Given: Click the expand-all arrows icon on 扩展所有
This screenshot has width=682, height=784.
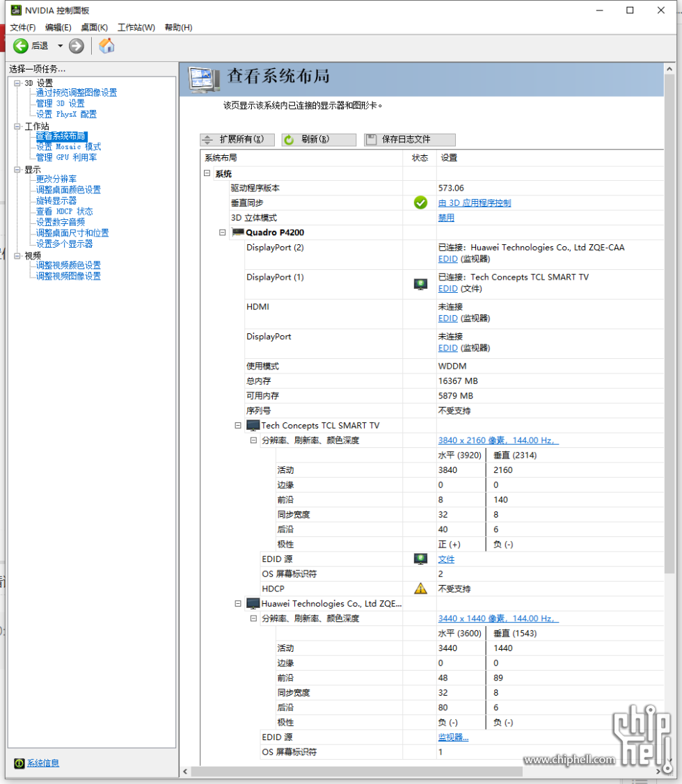Looking at the screenshot, I should pyautogui.click(x=207, y=140).
